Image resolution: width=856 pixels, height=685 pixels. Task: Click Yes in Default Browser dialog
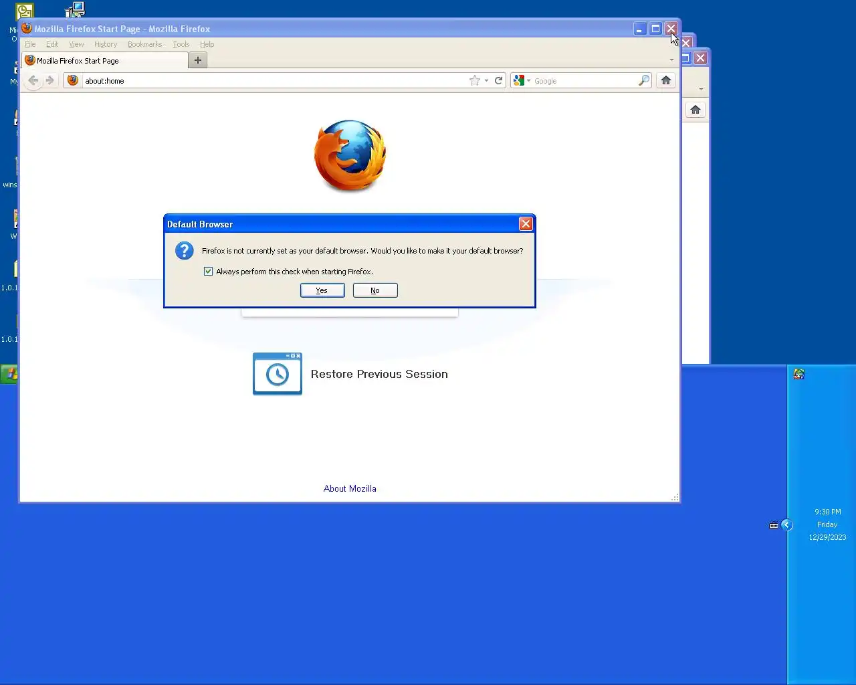[322, 290]
